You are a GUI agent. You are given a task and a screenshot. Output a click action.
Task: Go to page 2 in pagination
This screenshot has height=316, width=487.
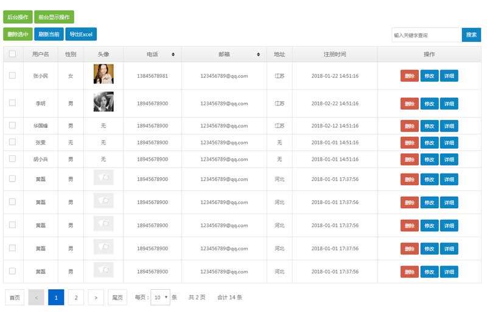pos(75,298)
